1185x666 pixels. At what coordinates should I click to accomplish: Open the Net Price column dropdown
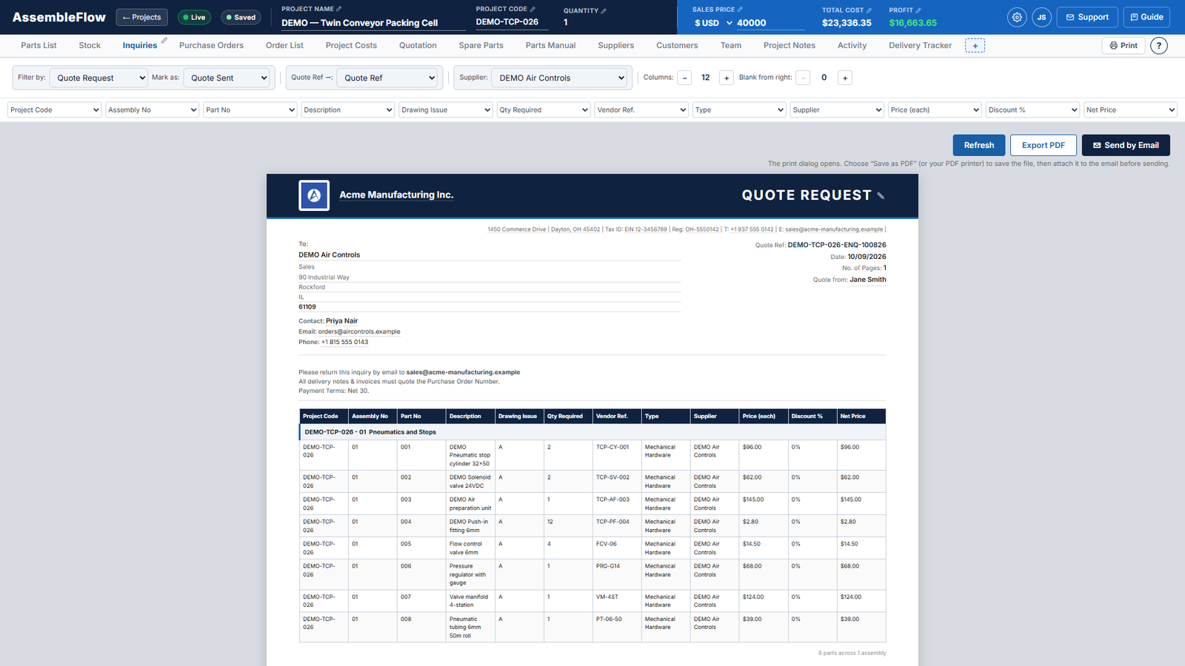pos(1130,110)
